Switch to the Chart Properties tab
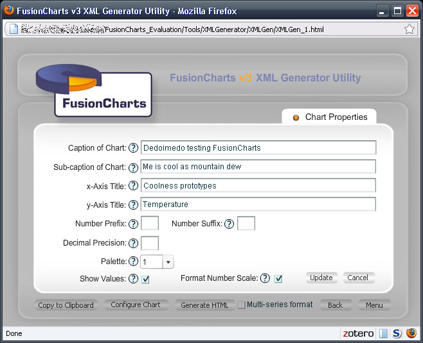423x343 pixels. point(330,117)
